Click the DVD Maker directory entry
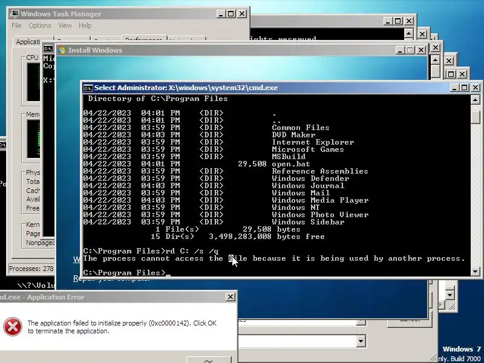Image resolution: width=484 pixels, height=363 pixels. [x=293, y=135]
